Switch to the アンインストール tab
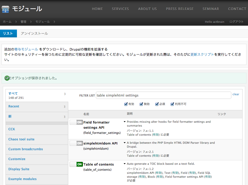The image size is (248, 185). click(34, 33)
